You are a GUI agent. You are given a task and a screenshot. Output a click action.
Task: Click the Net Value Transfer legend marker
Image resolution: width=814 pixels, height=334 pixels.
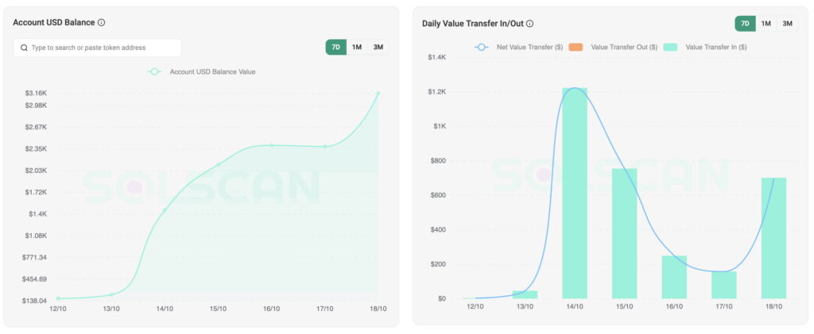482,48
